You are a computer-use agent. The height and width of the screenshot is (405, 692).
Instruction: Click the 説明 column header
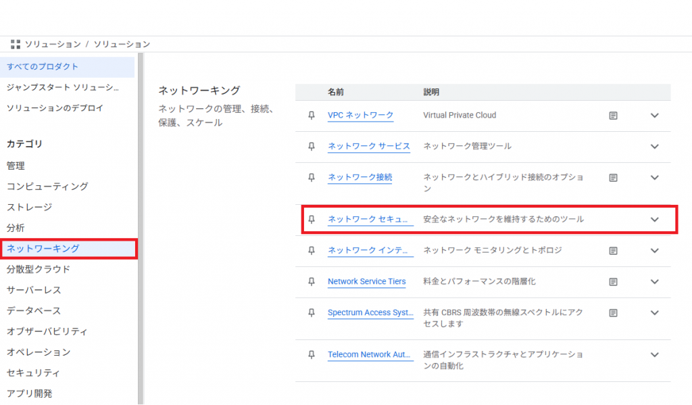[x=431, y=92]
